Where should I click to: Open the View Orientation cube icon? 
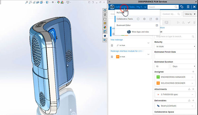point(41,2)
